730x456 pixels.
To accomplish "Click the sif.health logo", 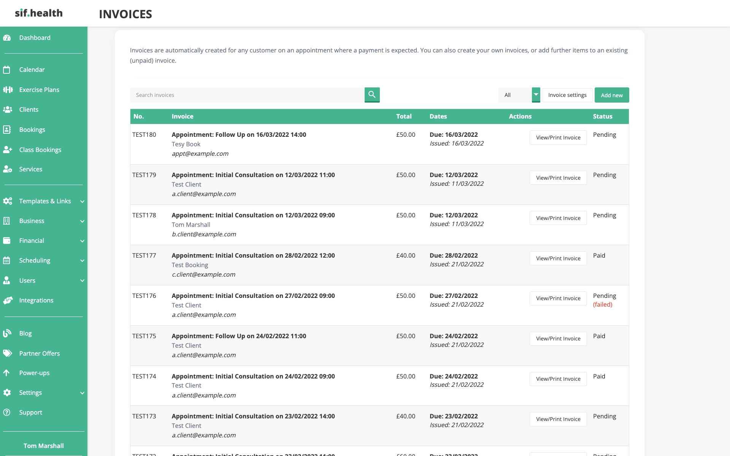I will [39, 13].
